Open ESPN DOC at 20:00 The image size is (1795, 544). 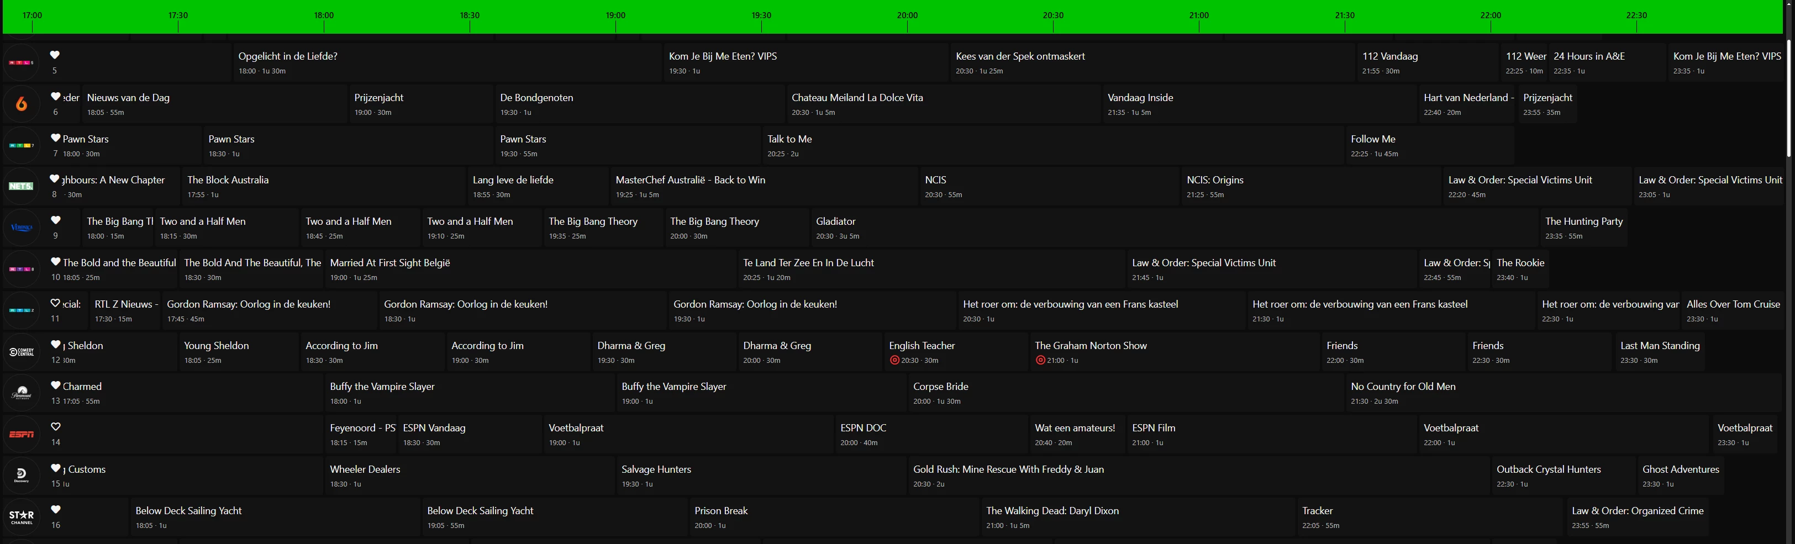[931, 435]
